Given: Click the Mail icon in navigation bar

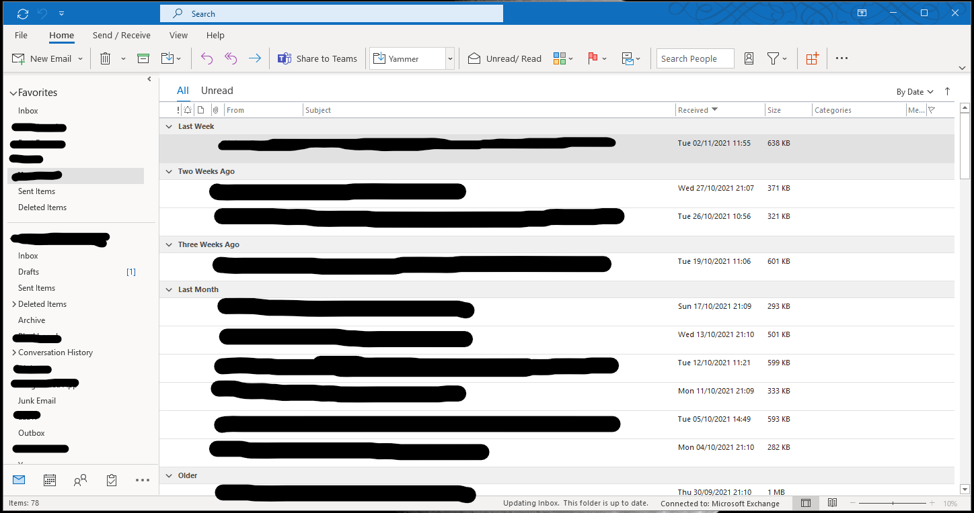Looking at the screenshot, I should tap(19, 480).
